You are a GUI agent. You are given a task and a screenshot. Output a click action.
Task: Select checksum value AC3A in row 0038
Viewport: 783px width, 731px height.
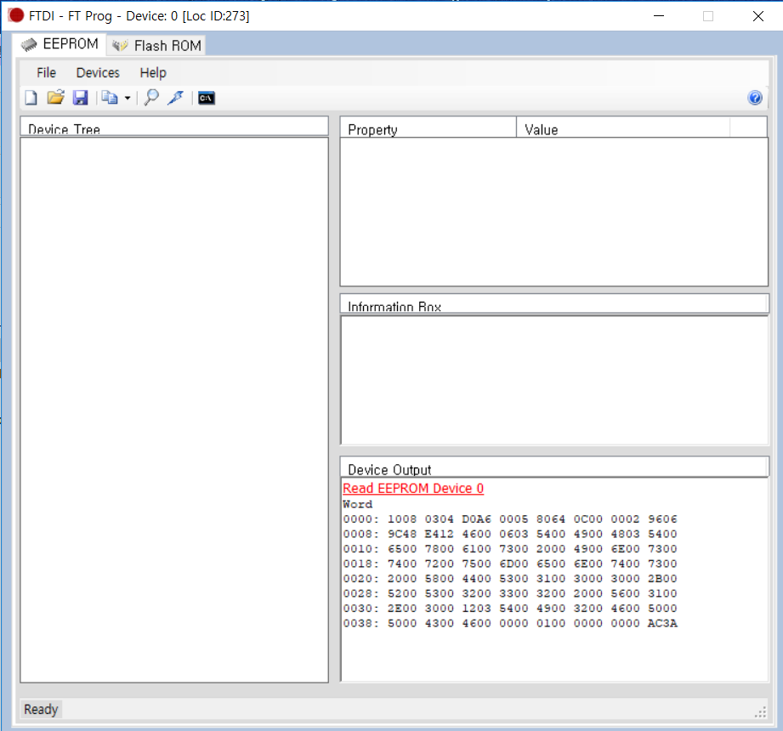662,624
